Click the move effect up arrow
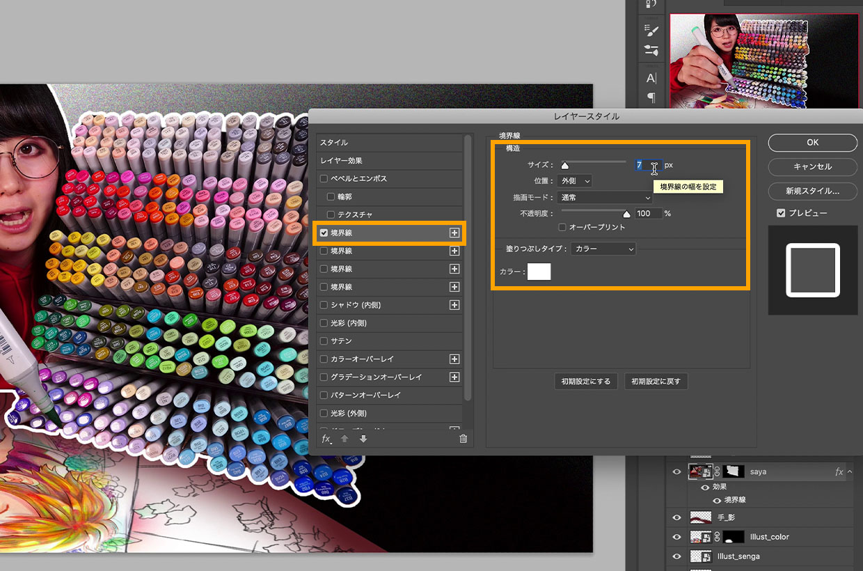This screenshot has width=863, height=571. (345, 439)
